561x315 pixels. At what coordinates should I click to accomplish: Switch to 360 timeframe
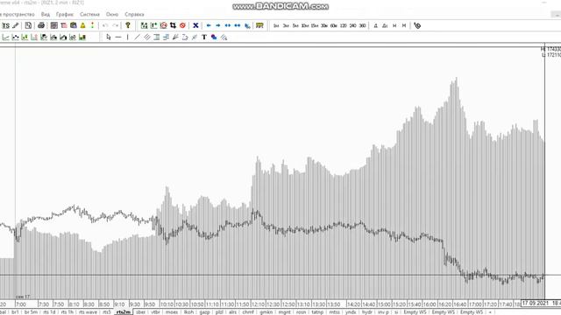point(362,25)
